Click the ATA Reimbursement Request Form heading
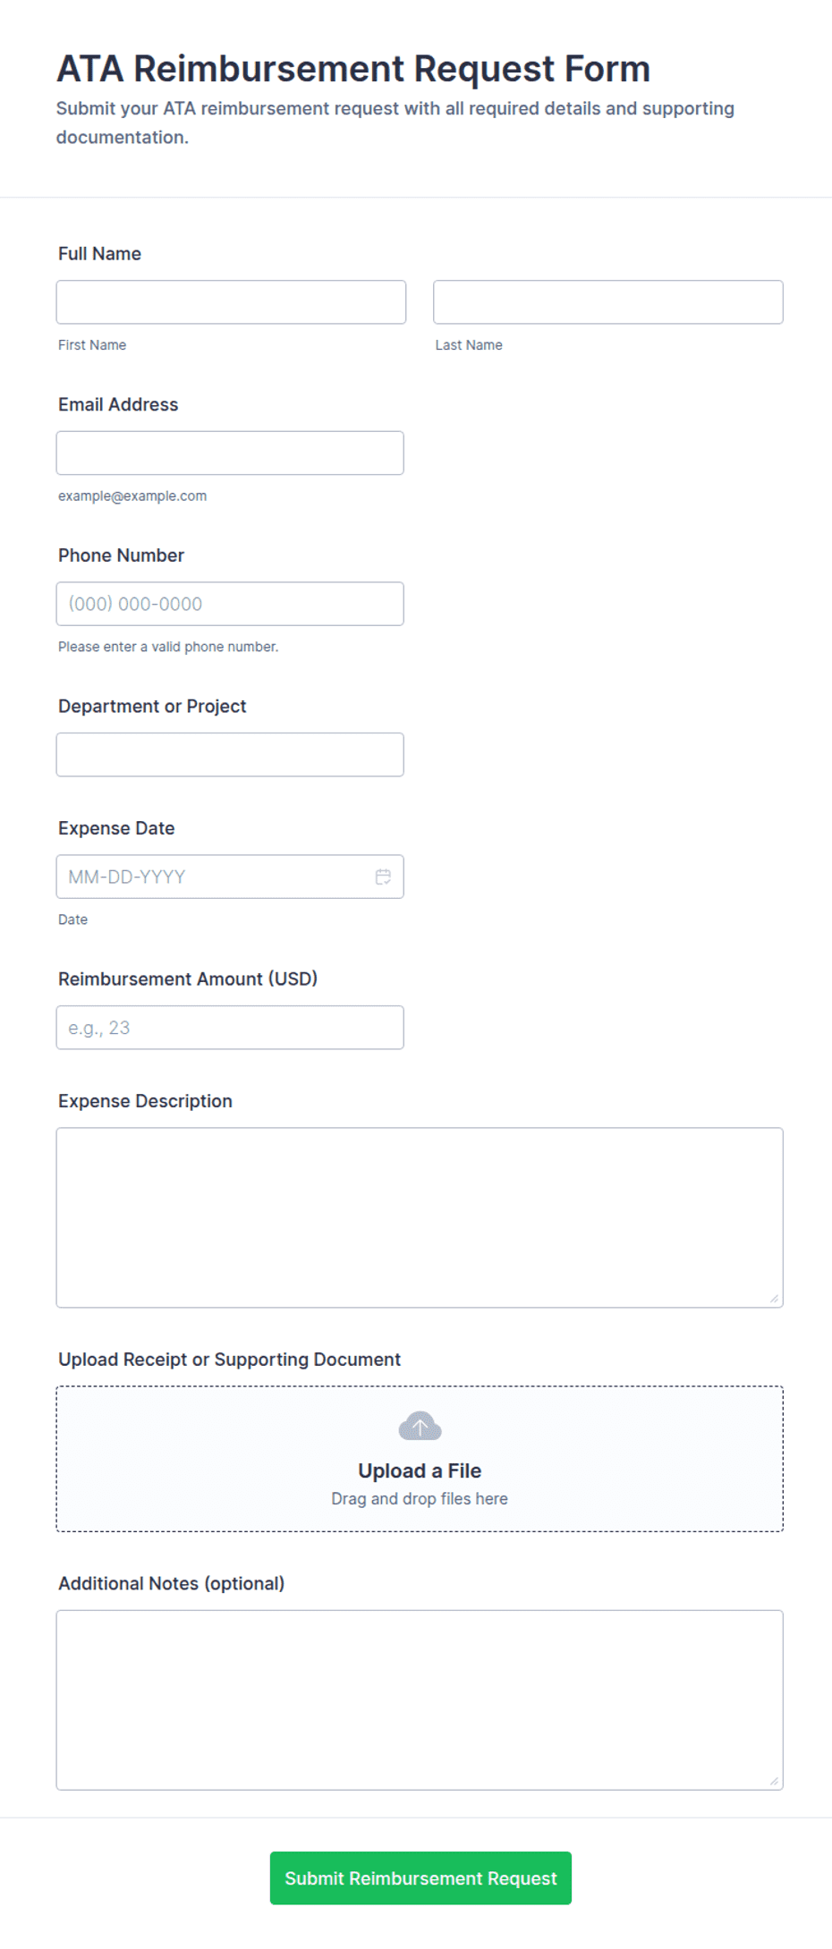 353,69
